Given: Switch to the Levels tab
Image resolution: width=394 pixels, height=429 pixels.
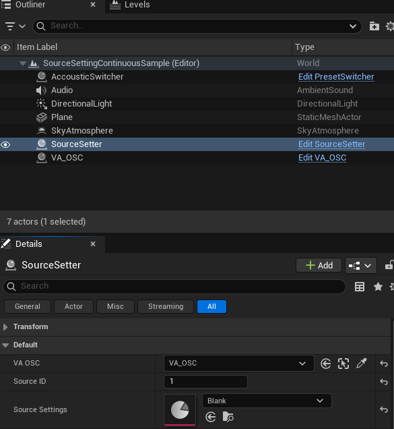Looking at the screenshot, I should tap(130, 5).
